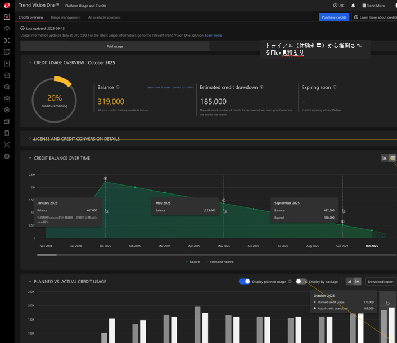The width and height of the screenshot is (397, 343).
Task: Click the Balance legend entry
Action: coord(193,262)
